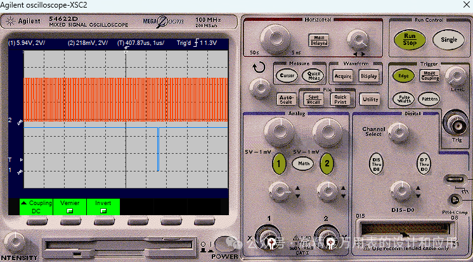Open the Display waveform menu

[368, 76]
